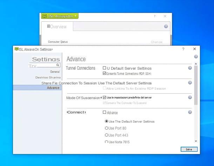This screenshot has height=166, width=214.
Task: Select Use Port 7615 radio option
Action: (106, 142)
